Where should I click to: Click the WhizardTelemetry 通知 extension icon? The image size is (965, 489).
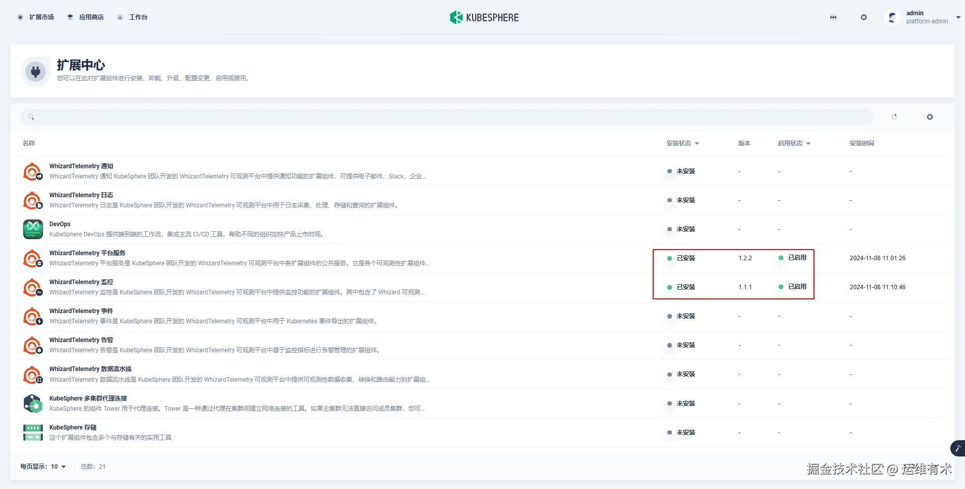click(x=33, y=171)
